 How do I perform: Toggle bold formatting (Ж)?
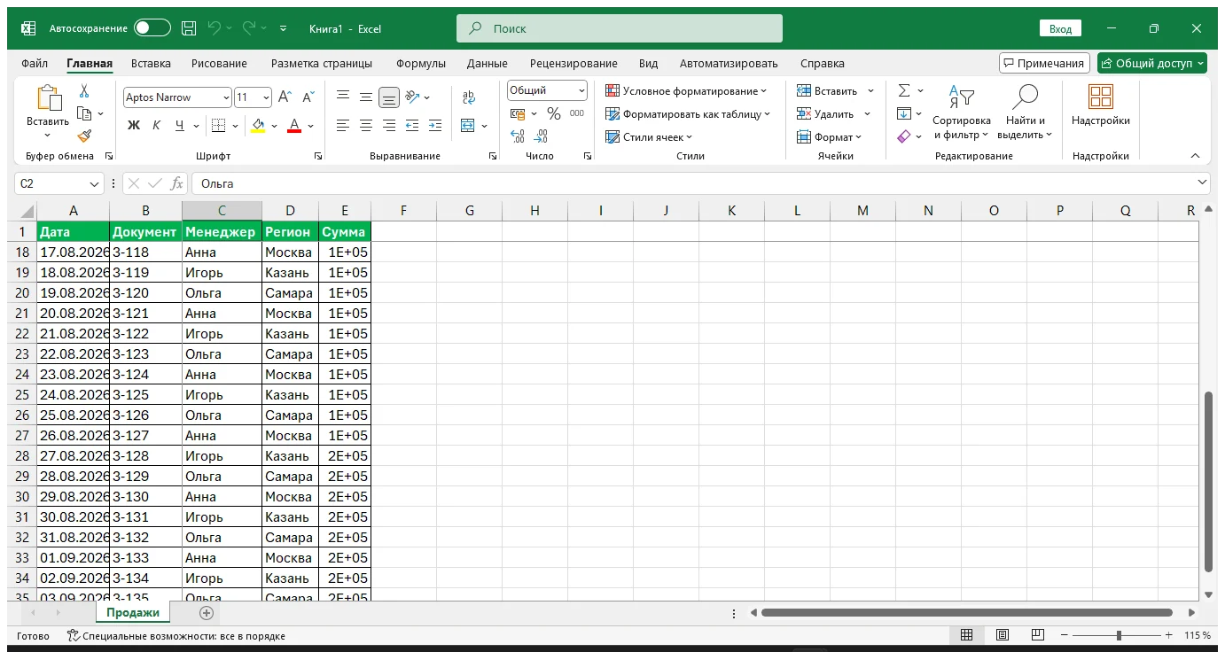[x=134, y=126]
